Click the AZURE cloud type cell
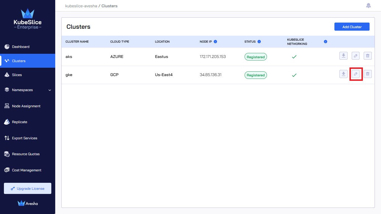381x214 pixels. 117,57
